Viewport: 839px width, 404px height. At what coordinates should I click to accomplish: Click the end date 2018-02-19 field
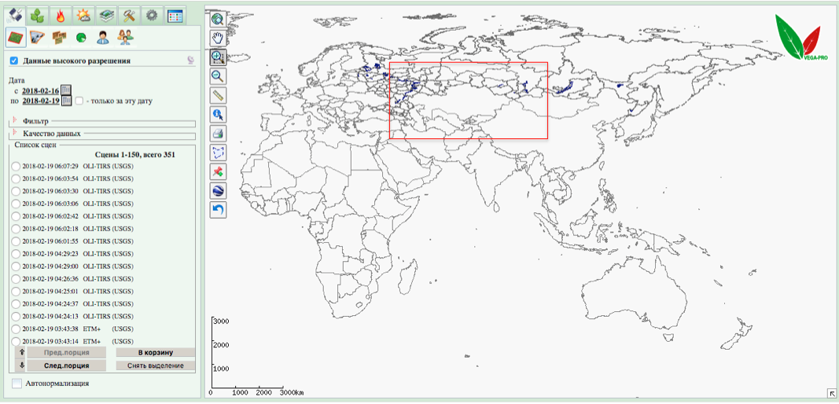coord(41,101)
